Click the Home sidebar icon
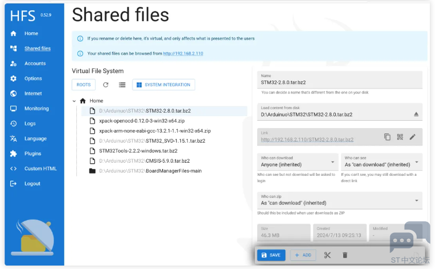435x269 pixels. [x=13, y=33]
